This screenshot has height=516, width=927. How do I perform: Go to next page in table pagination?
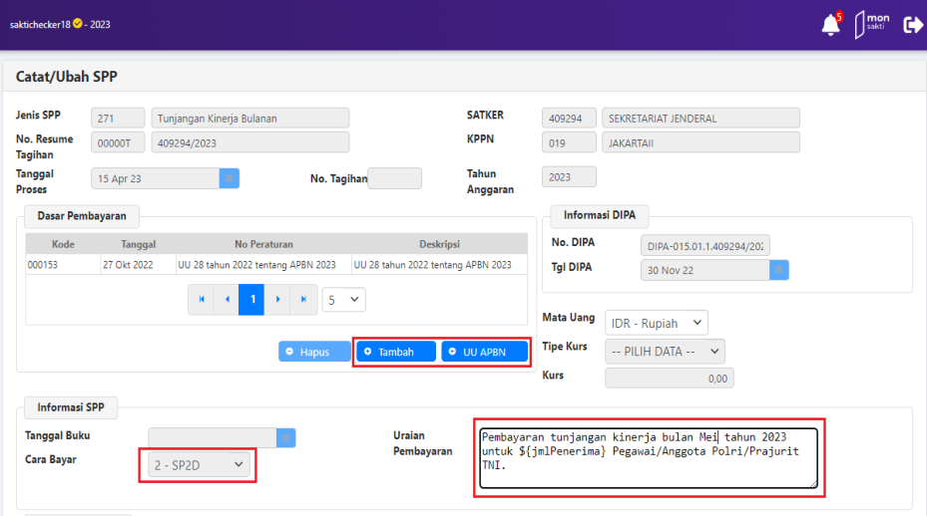[277, 299]
